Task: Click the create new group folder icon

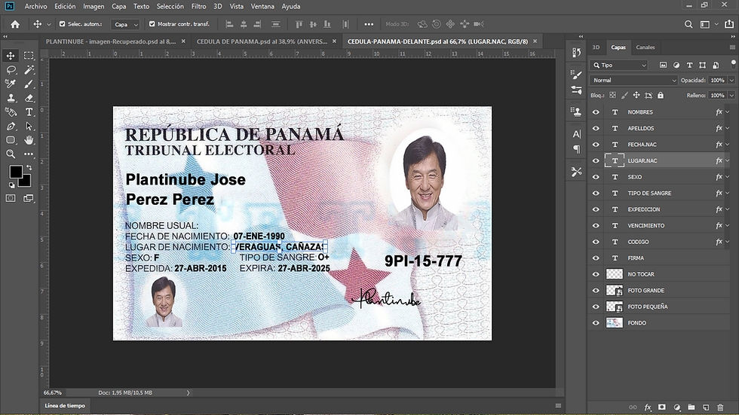Action: coord(691,407)
